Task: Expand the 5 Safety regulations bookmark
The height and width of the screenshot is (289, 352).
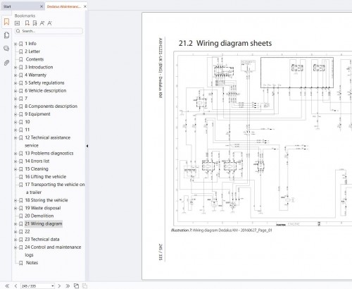Action: coord(15,83)
